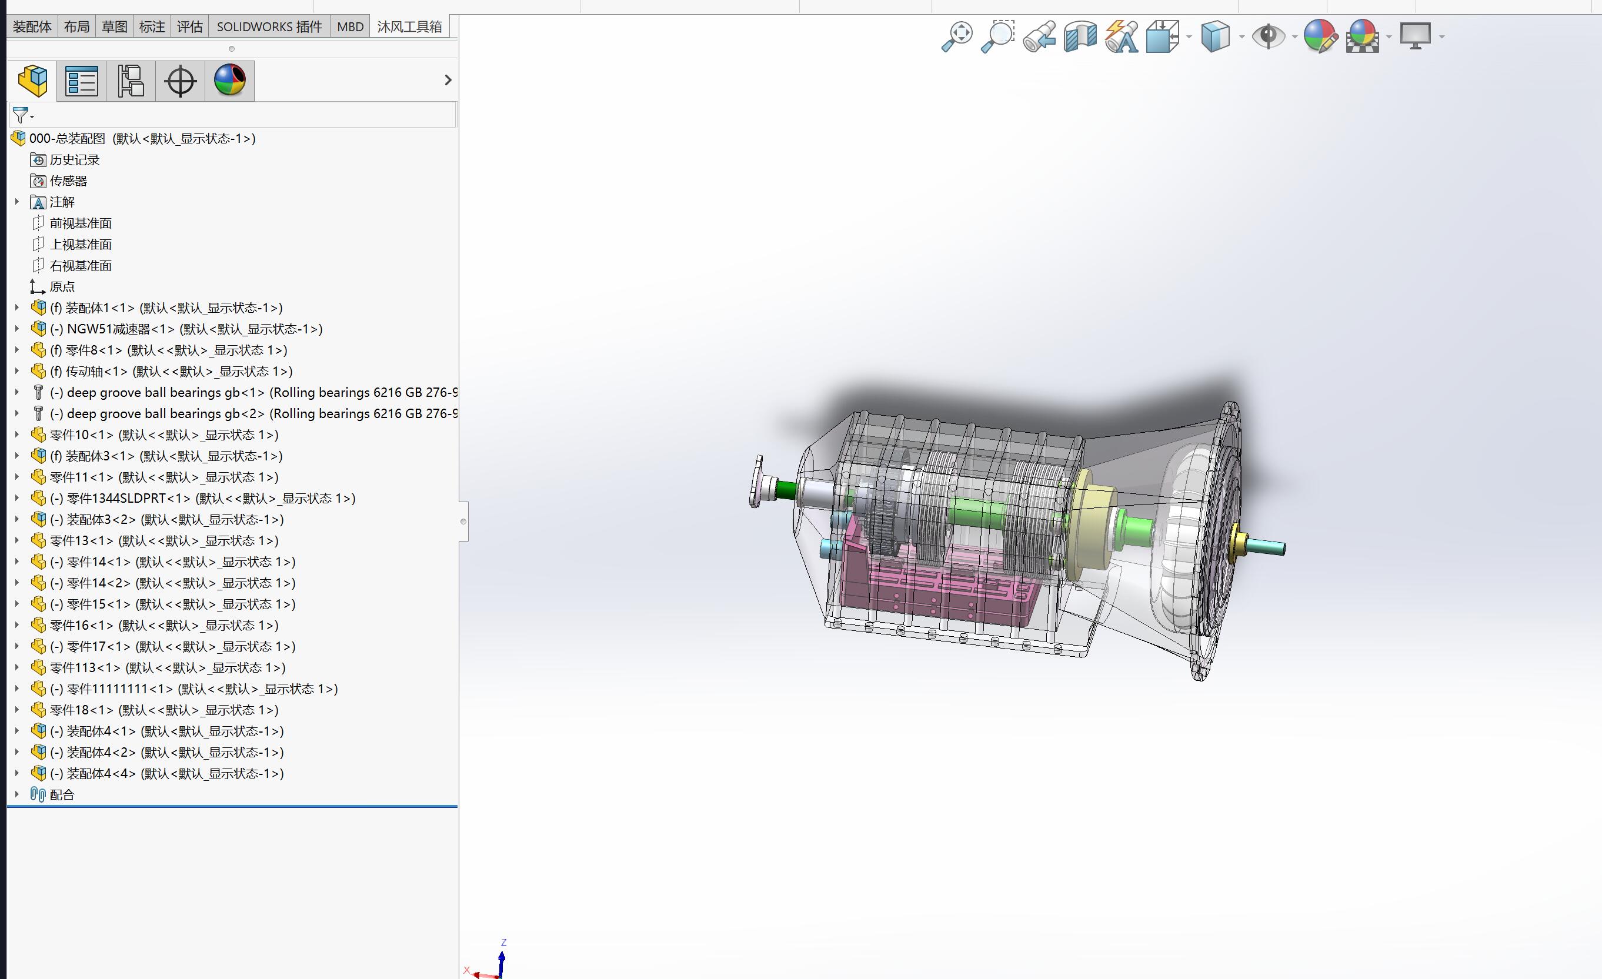Screen dimensions: 1602x979
Task: Activate the Section View tool
Action: point(1080,36)
